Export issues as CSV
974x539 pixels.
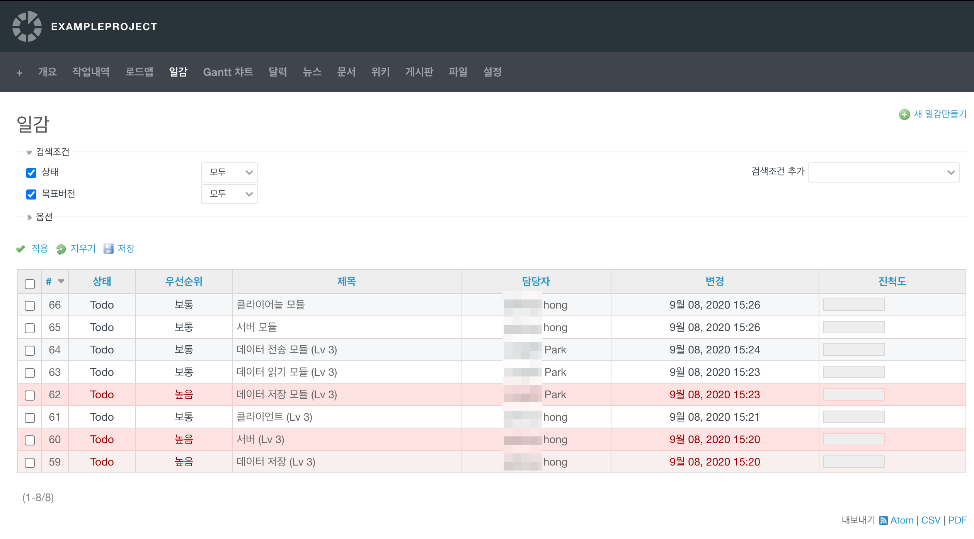click(x=930, y=520)
